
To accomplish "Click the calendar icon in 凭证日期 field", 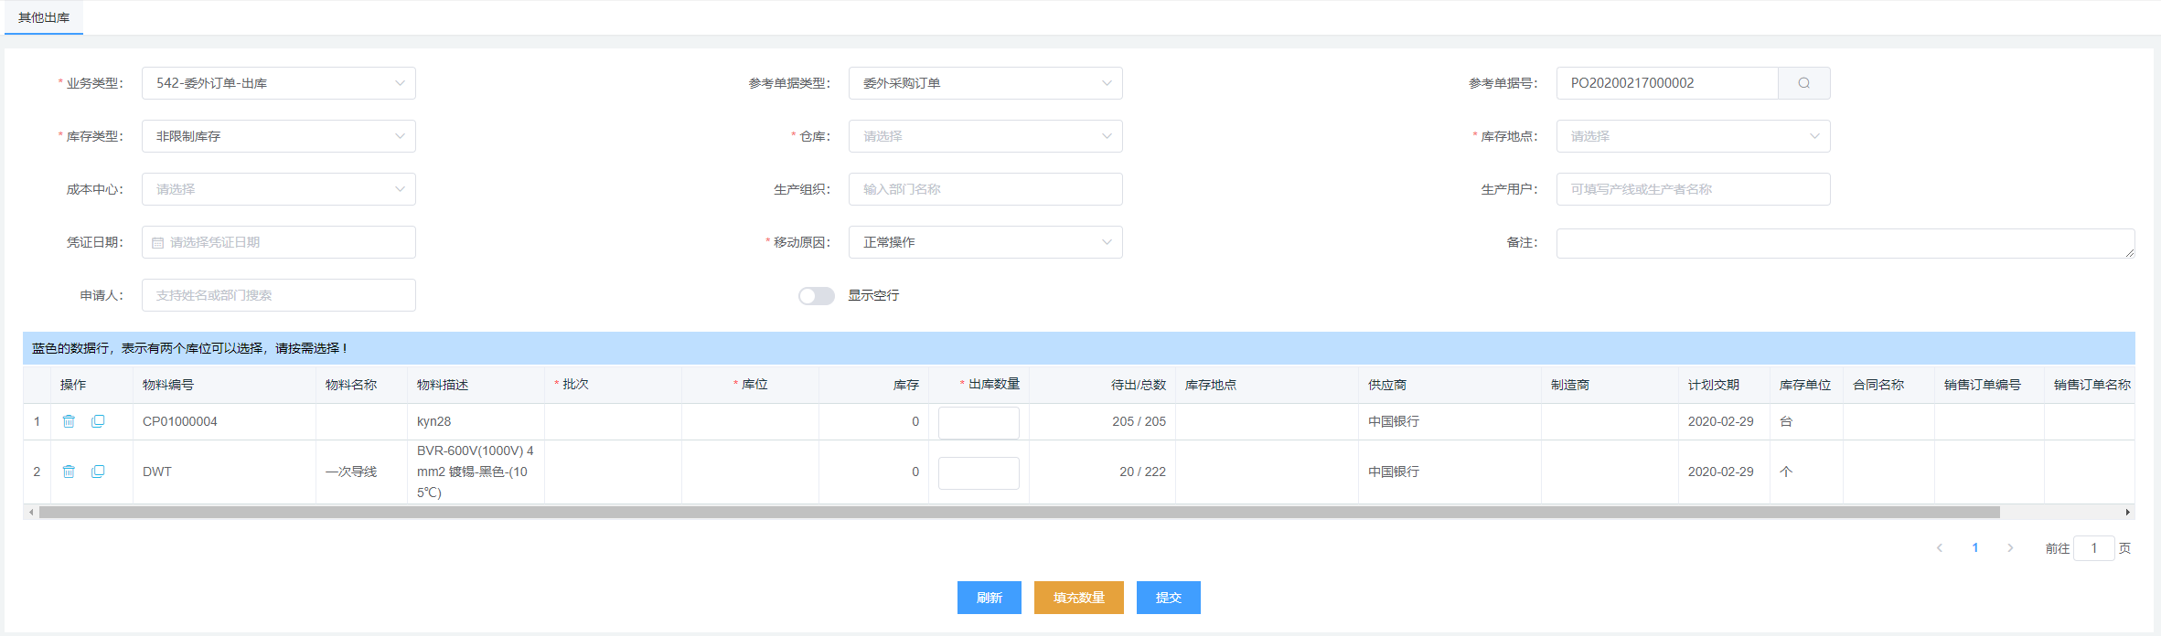I will (x=158, y=243).
